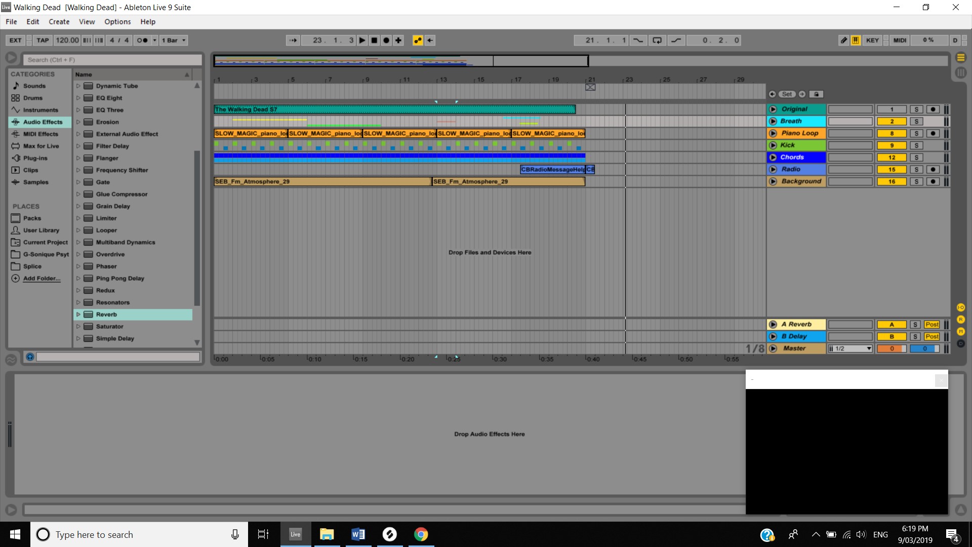Image resolution: width=972 pixels, height=547 pixels.
Task: Click the transport Play button
Action: (x=362, y=41)
